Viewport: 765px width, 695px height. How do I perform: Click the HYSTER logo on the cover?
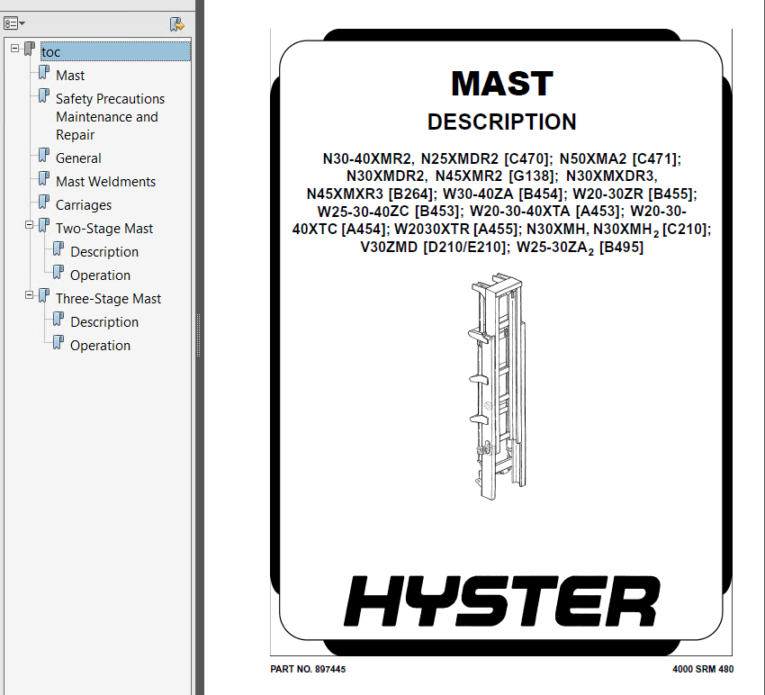pyautogui.click(x=501, y=600)
